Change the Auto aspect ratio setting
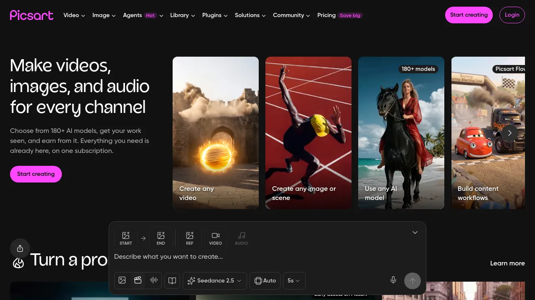535x300 pixels. [x=265, y=281]
